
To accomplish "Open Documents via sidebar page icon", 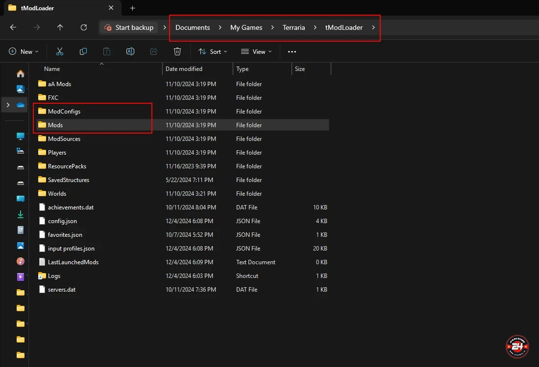I will coord(20,230).
